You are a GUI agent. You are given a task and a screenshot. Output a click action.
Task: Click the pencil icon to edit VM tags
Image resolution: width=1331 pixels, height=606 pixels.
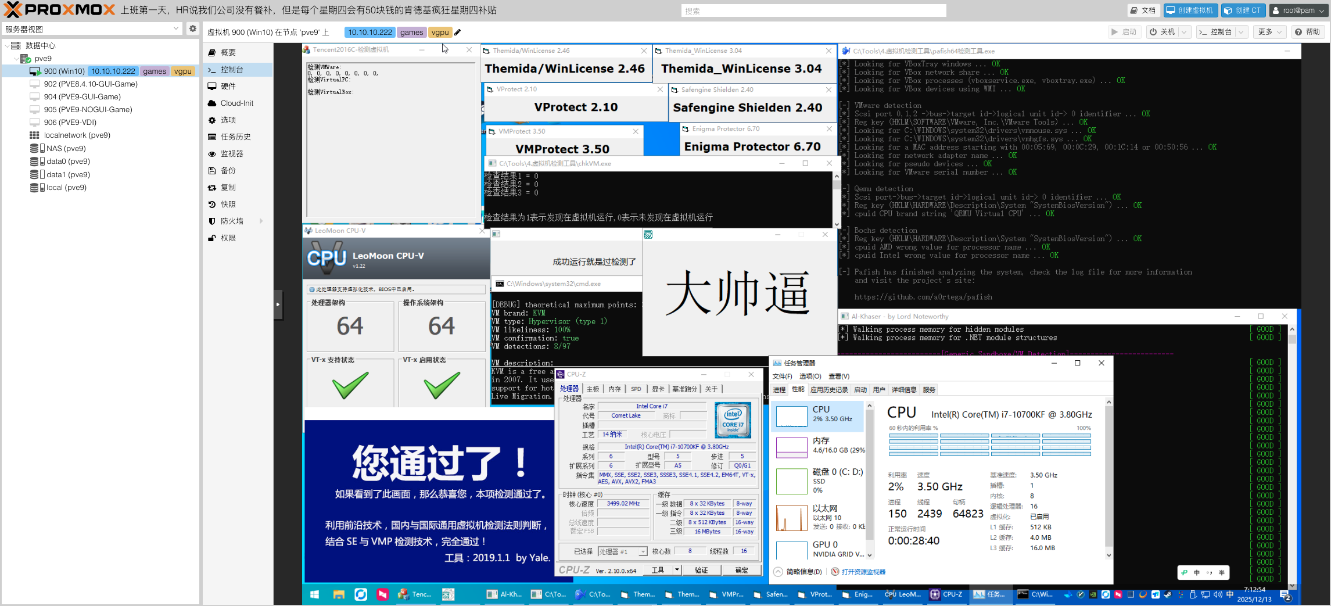coord(458,33)
